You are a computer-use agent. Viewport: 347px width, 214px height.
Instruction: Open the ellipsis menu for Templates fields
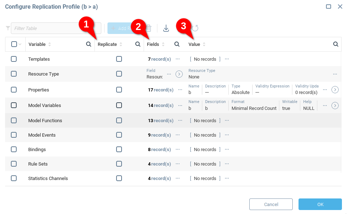coord(178,59)
